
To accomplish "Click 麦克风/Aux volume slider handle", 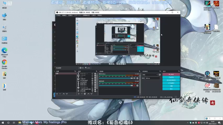I will (132, 78).
